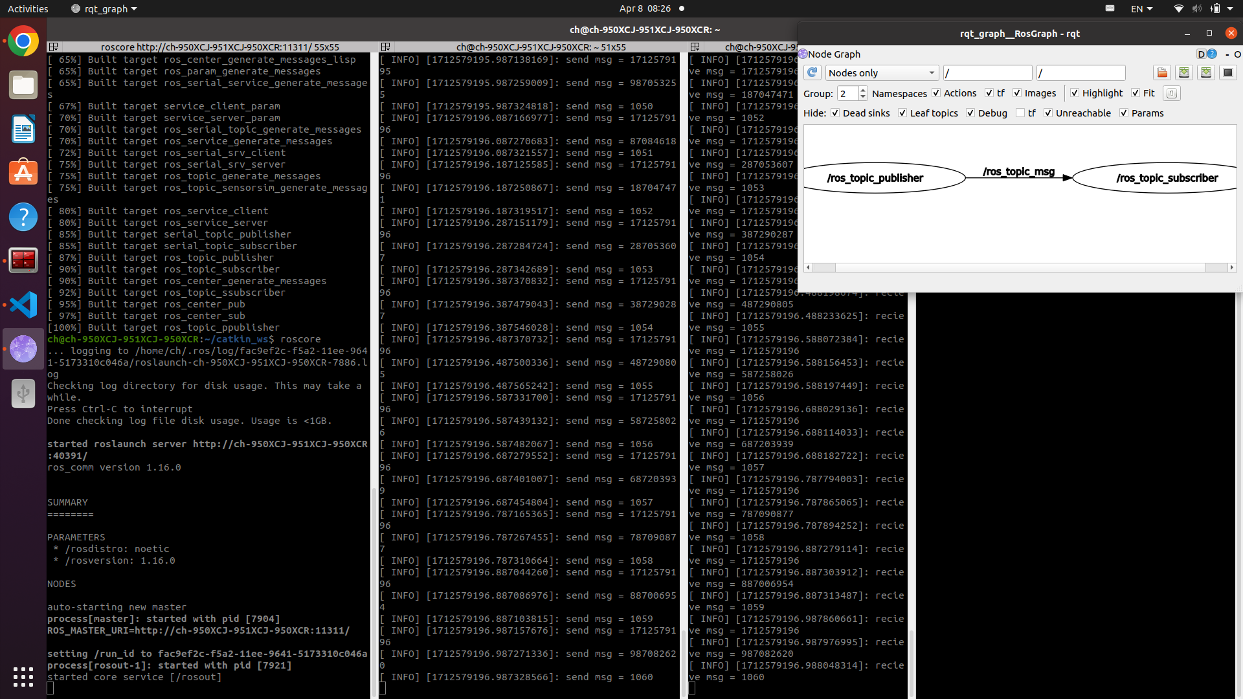This screenshot has height=699, width=1243.
Task: Toggle the Highlight checkbox
Action: [x=1075, y=93]
